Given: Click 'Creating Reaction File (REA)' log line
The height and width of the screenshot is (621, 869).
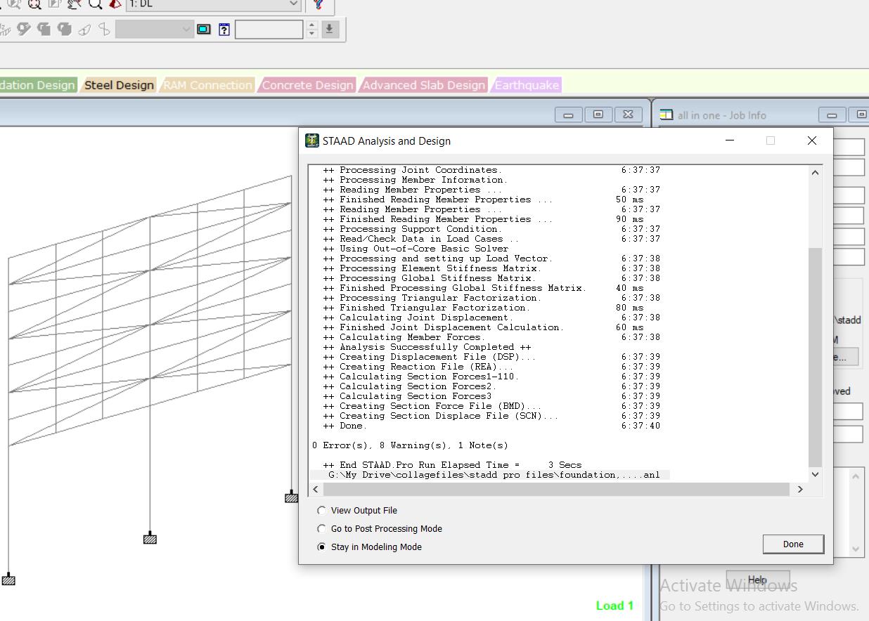Looking at the screenshot, I should pos(418,367).
